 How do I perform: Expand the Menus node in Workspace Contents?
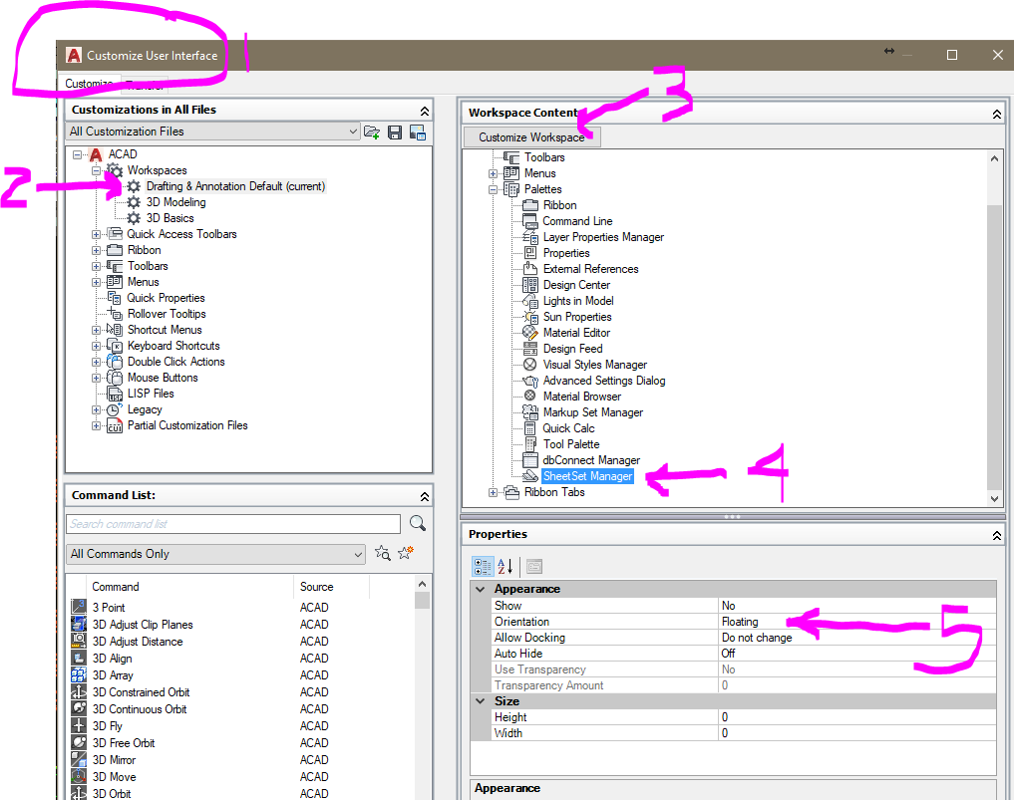pyautogui.click(x=493, y=173)
